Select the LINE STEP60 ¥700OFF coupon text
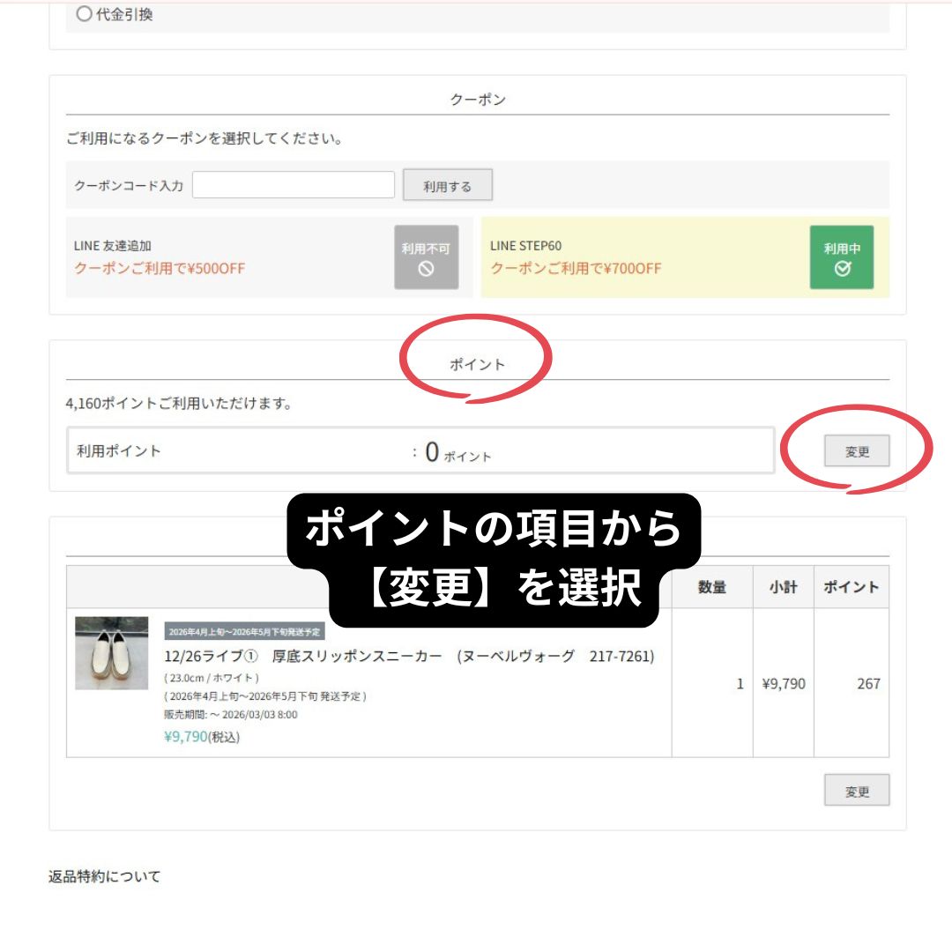The height and width of the screenshot is (952, 952). click(x=576, y=268)
